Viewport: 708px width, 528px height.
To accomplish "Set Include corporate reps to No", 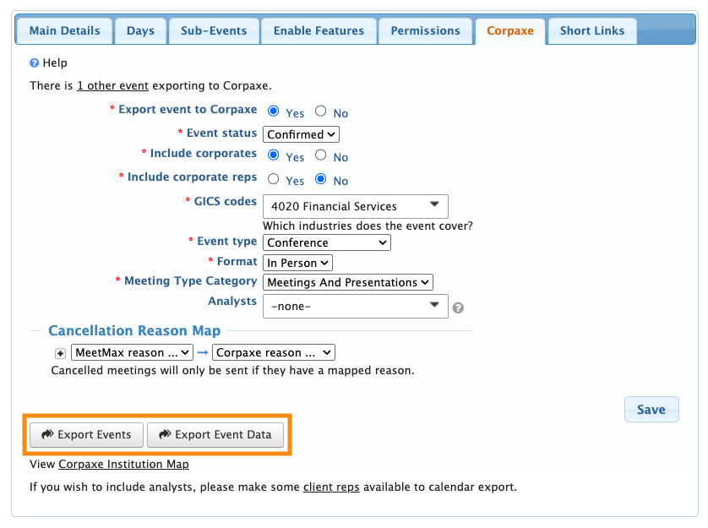I will click(x=320, y=179).
